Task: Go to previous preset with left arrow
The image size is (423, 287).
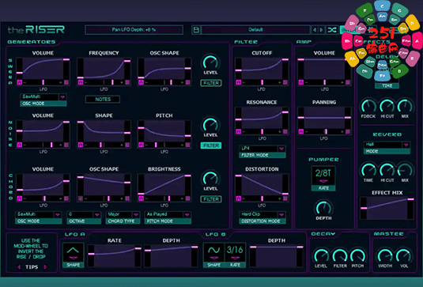Action: 315,30
